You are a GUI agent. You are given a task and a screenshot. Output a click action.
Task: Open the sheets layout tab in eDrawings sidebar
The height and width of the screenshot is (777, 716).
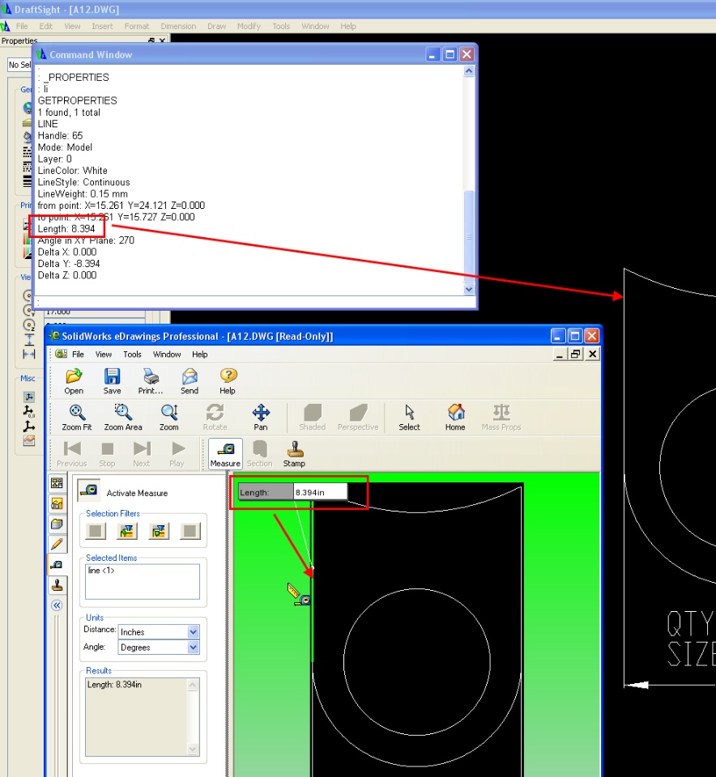(57, 483)
